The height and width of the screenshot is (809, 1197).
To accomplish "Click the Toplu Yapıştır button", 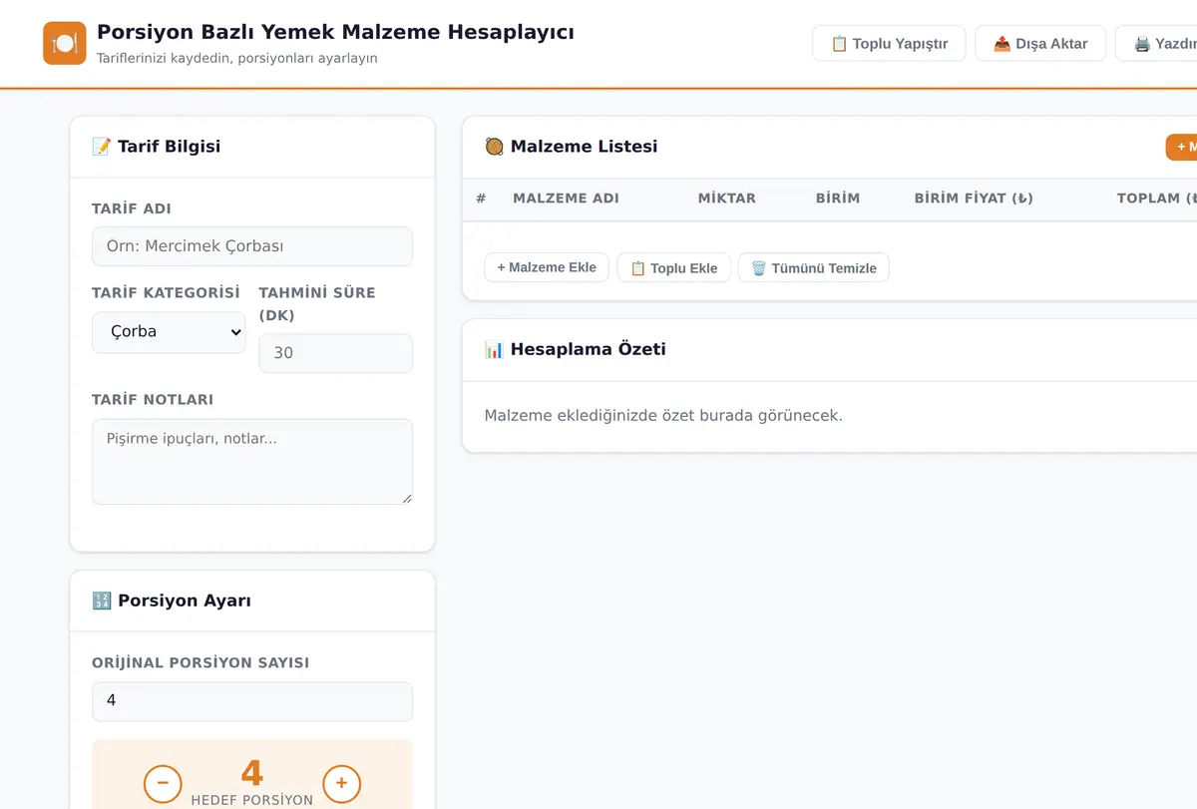I will 889,44.
